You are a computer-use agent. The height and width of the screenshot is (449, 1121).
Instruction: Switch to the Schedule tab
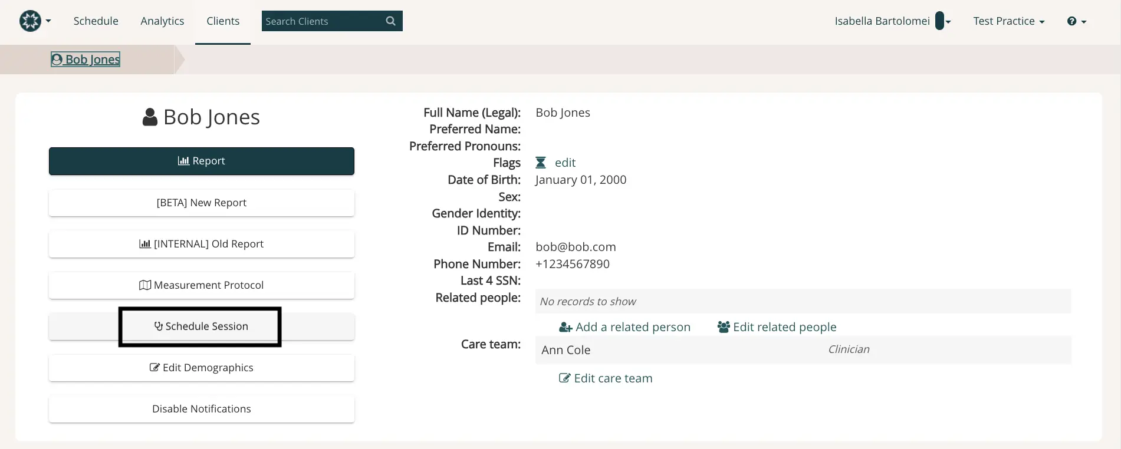(96, 21)
